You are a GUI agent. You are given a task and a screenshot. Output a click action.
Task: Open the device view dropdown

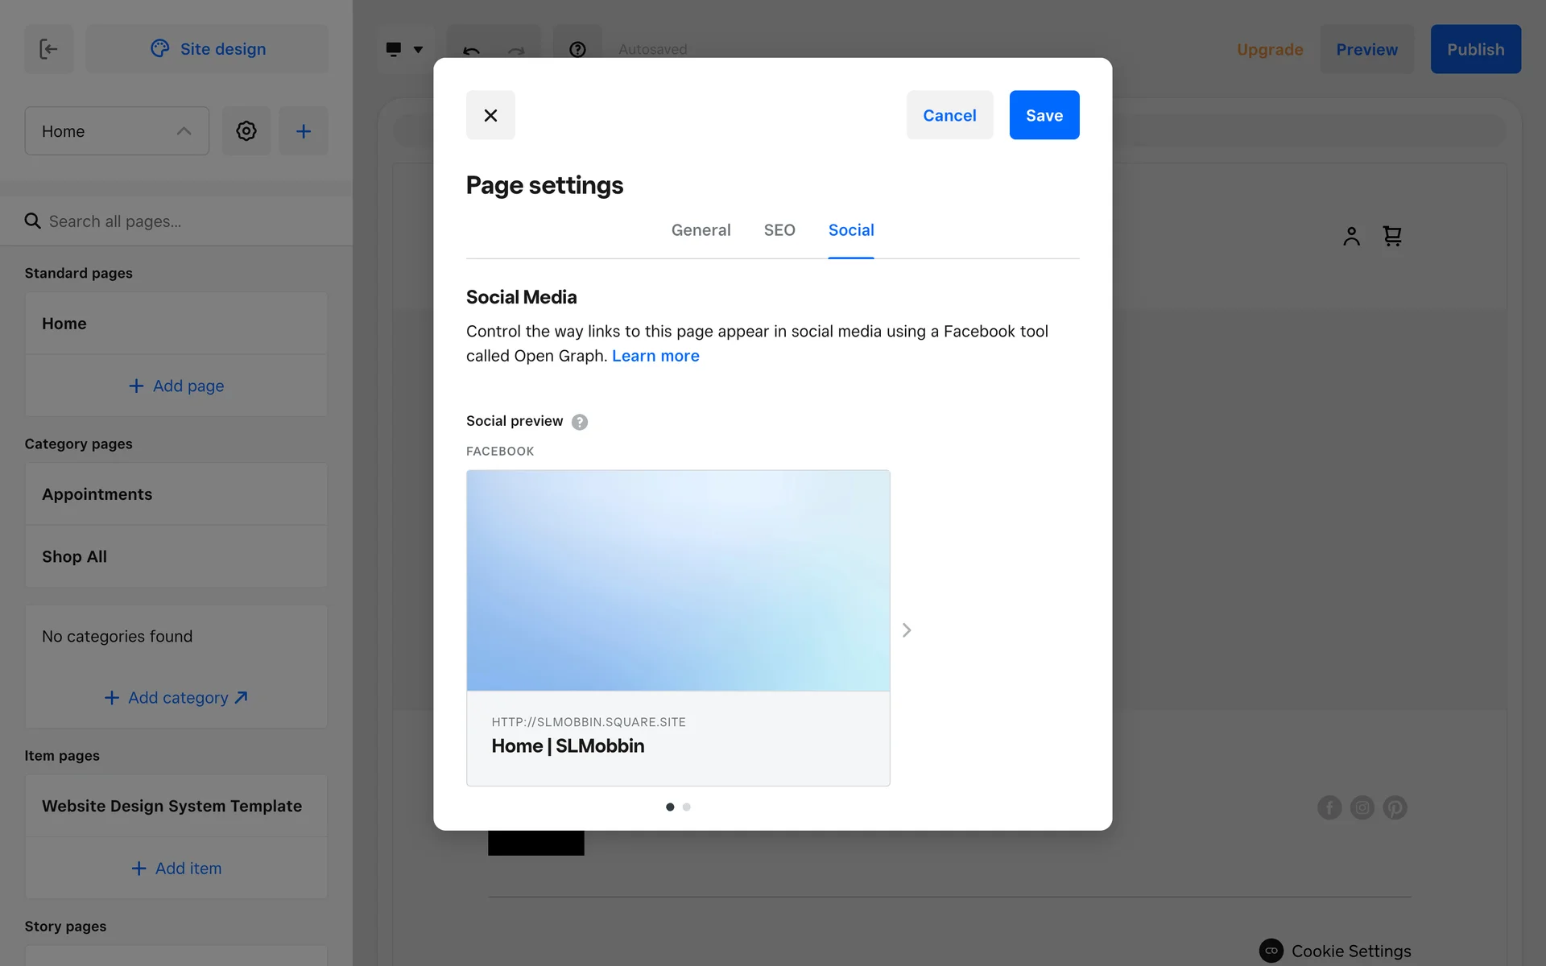[x=404, y=49]
